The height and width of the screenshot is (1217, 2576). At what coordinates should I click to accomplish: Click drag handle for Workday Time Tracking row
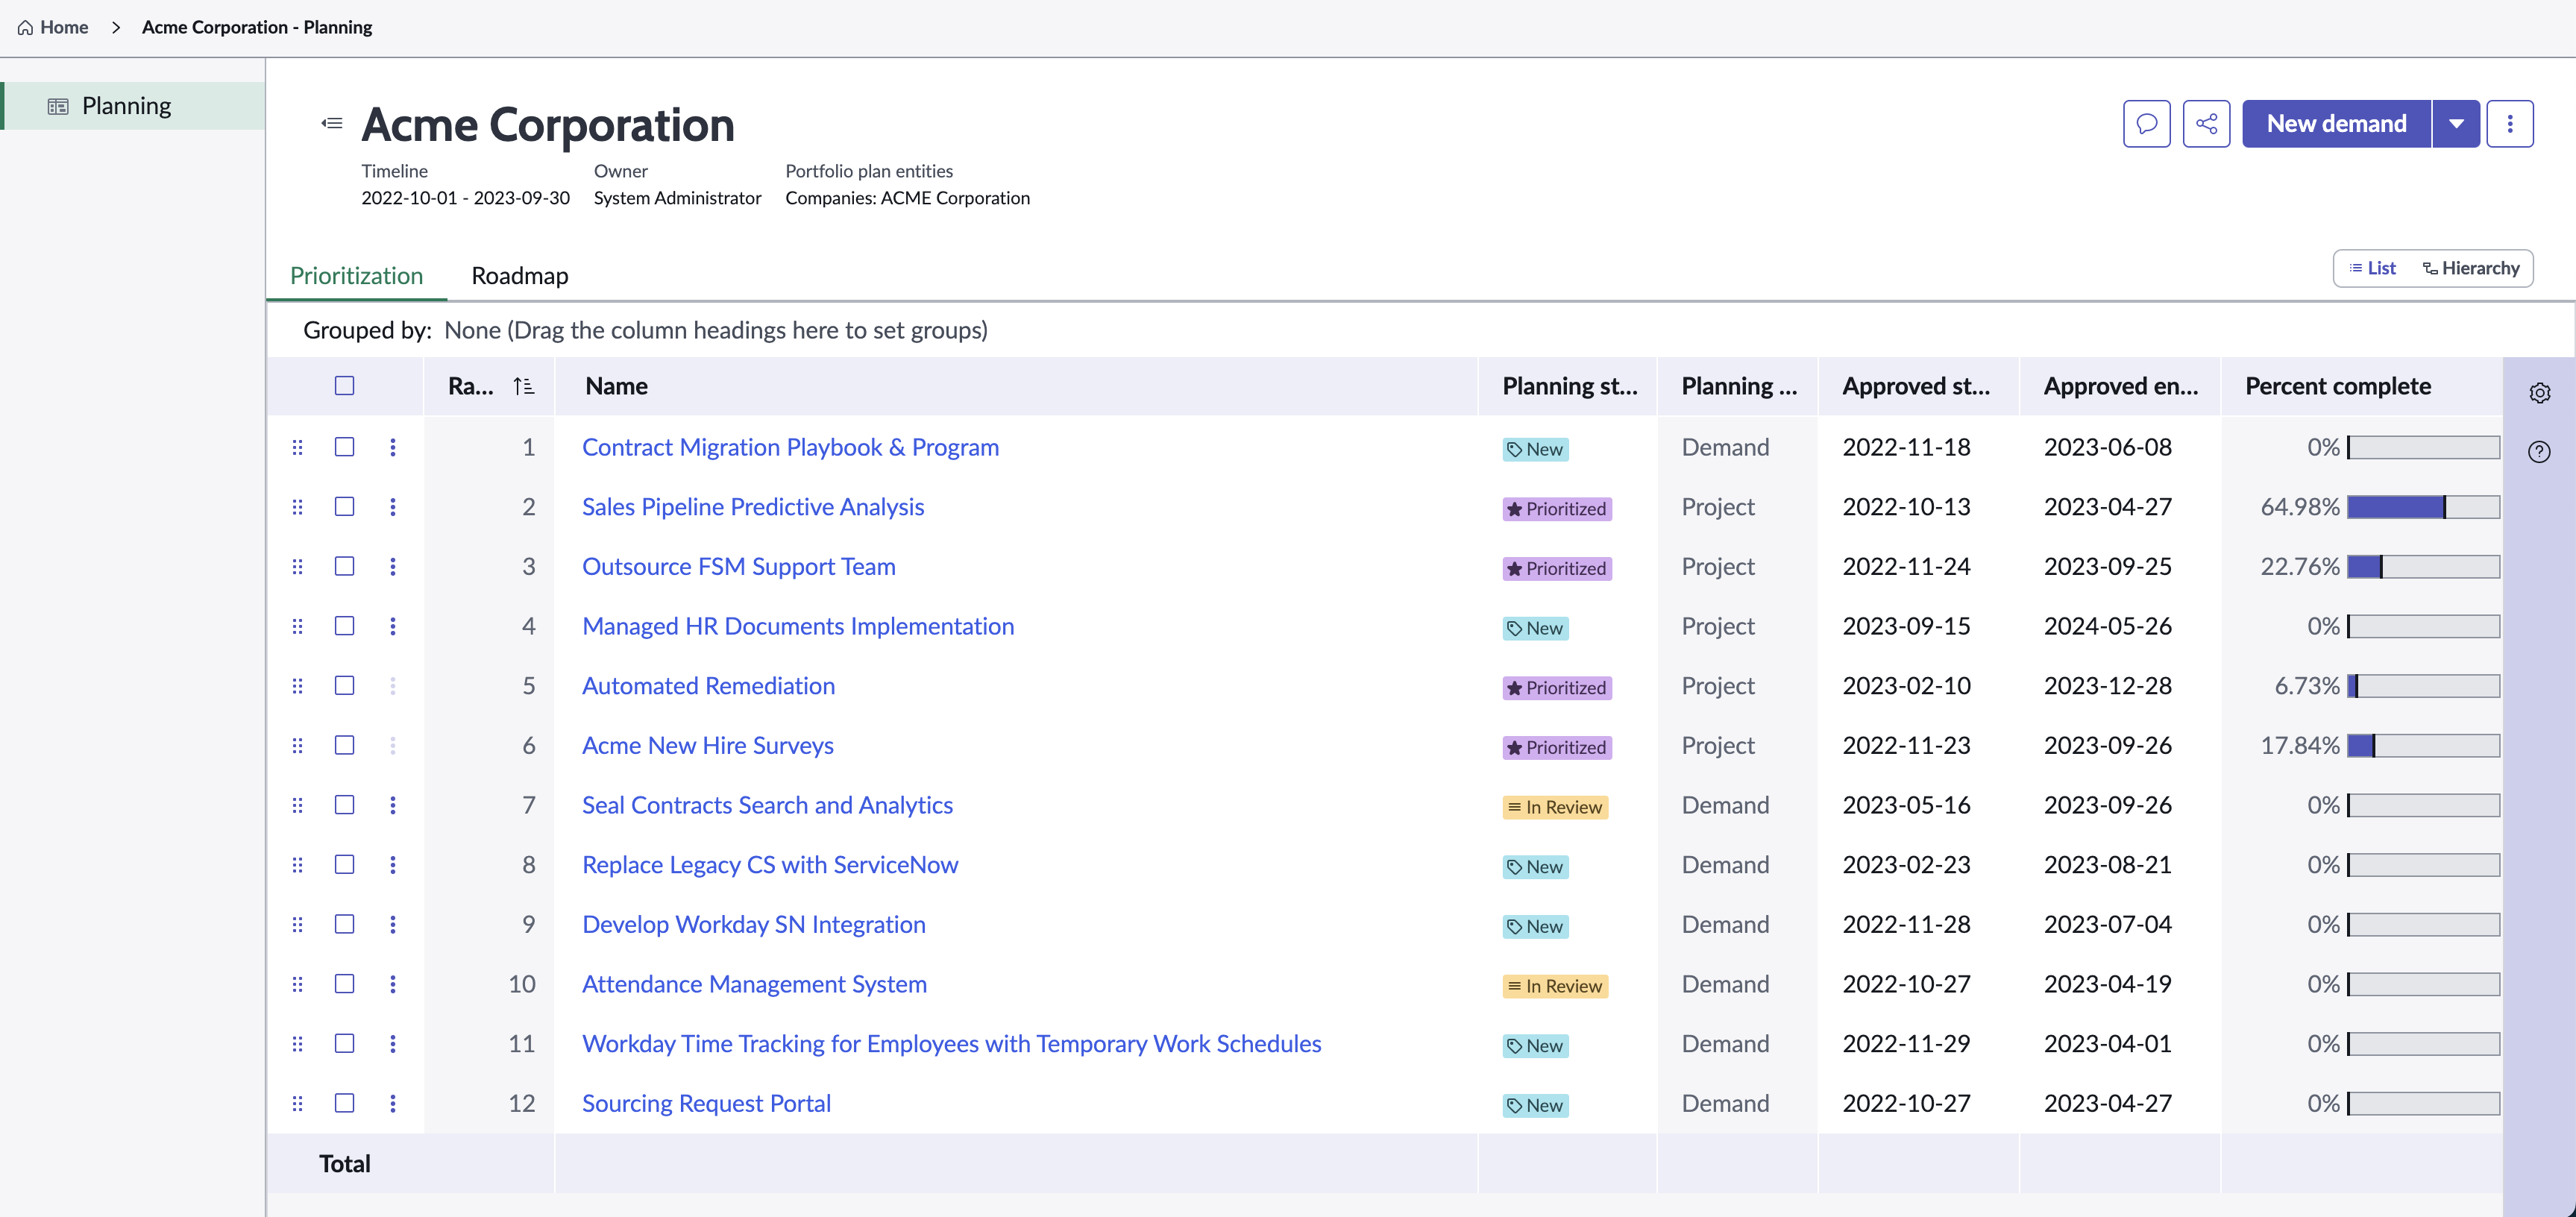[297, 1044]
